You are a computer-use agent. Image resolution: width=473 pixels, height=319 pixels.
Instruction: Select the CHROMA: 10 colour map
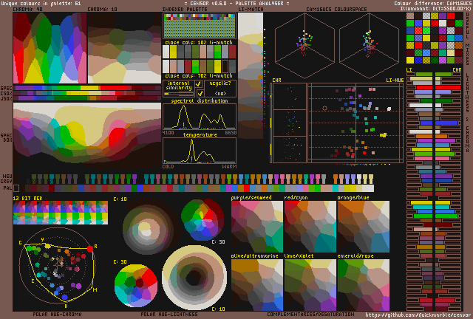124,48
